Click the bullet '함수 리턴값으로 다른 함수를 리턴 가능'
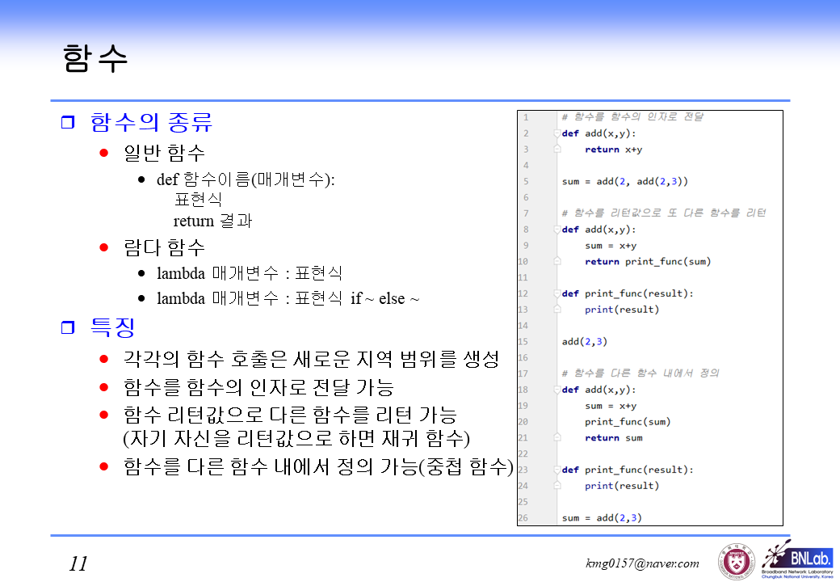This screenshot has height=582, width=840. [x=290, y=415]
